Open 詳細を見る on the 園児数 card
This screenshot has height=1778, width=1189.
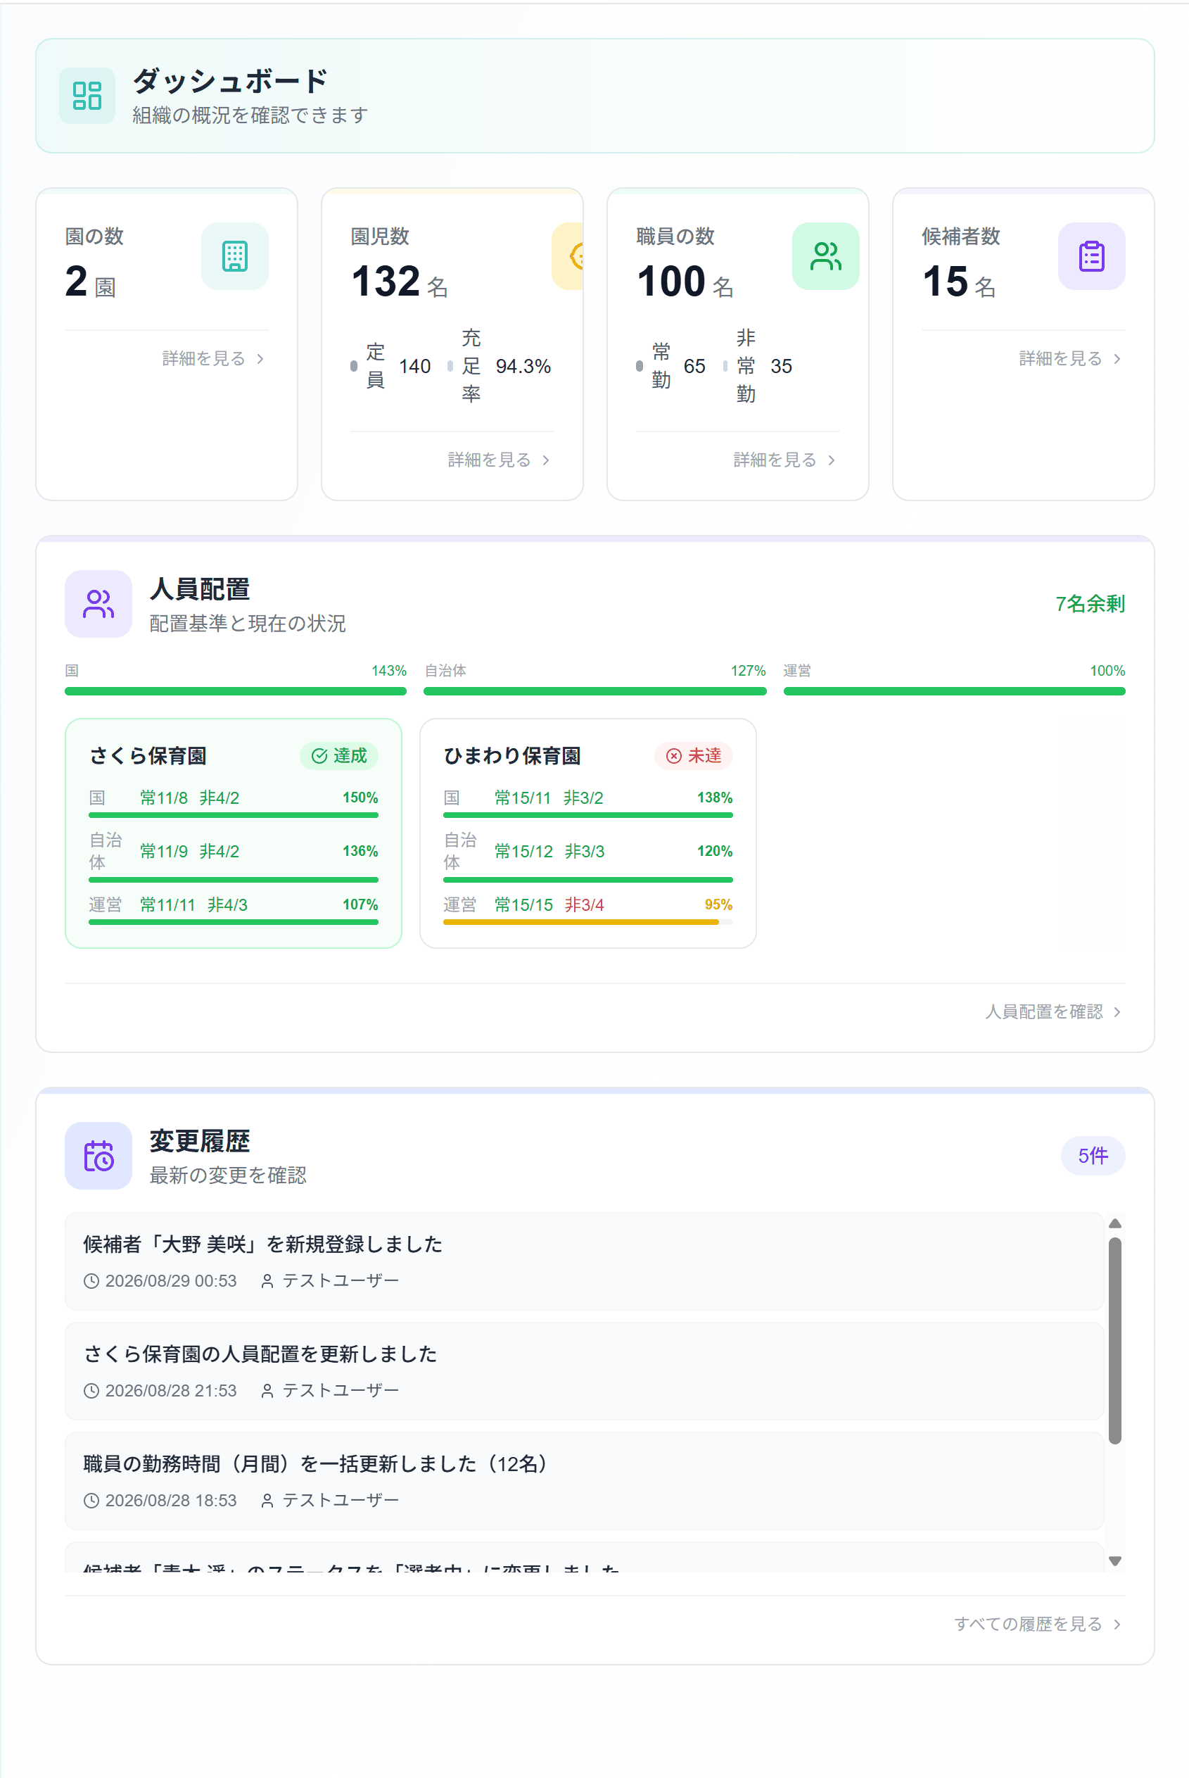(499, 460)
